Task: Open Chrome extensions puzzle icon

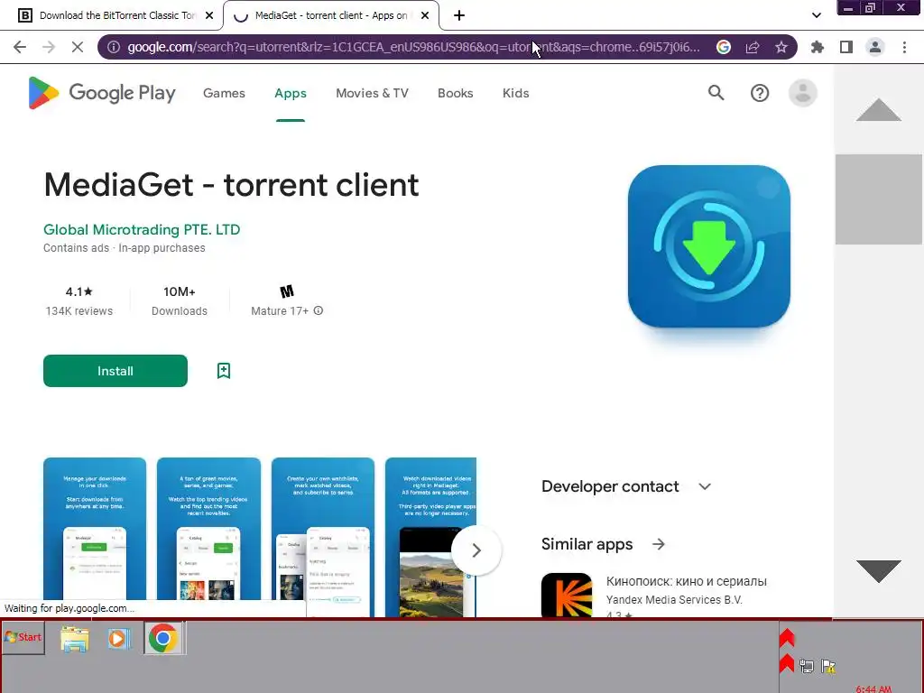Action: click(818, 47)
